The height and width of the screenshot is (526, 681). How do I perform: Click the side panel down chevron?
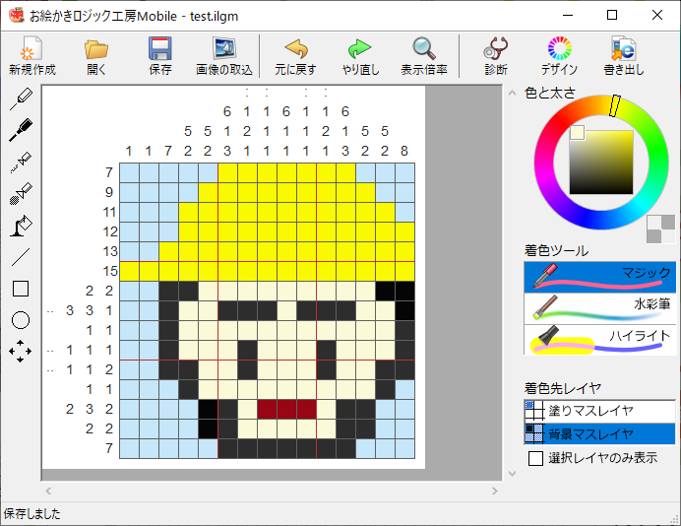pos(513,474)
